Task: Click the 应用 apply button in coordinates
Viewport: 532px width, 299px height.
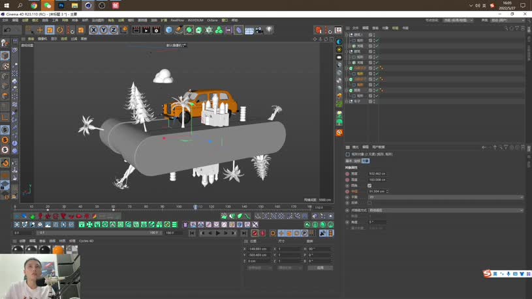Action: pos(321,268)
